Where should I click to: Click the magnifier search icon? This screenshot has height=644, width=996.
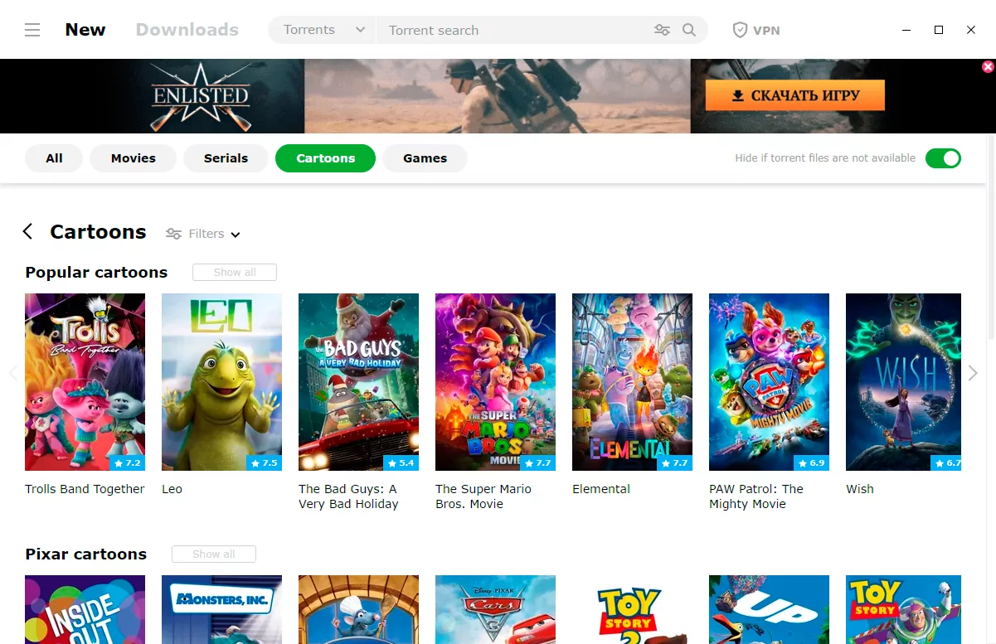[x=689, y=30]
